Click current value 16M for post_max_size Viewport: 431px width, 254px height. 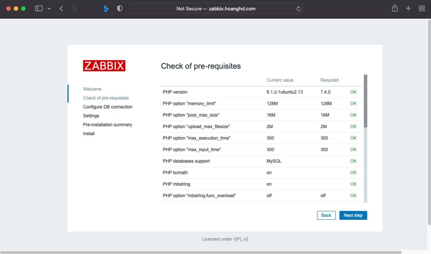(271, 115)
